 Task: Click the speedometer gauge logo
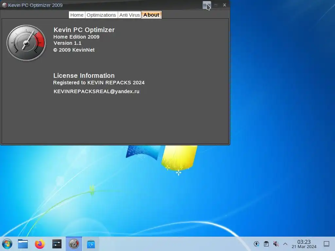26,43
